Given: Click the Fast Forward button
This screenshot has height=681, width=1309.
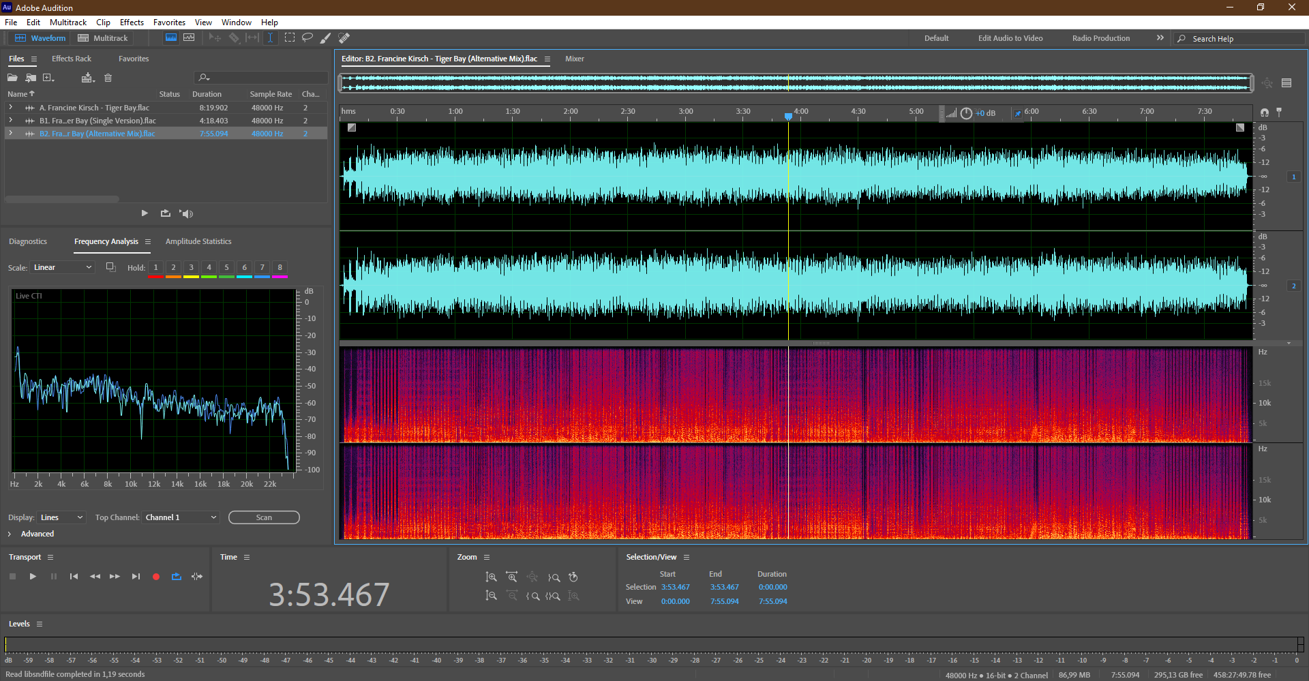Looking at the screenshot, I should click(115, 577).
